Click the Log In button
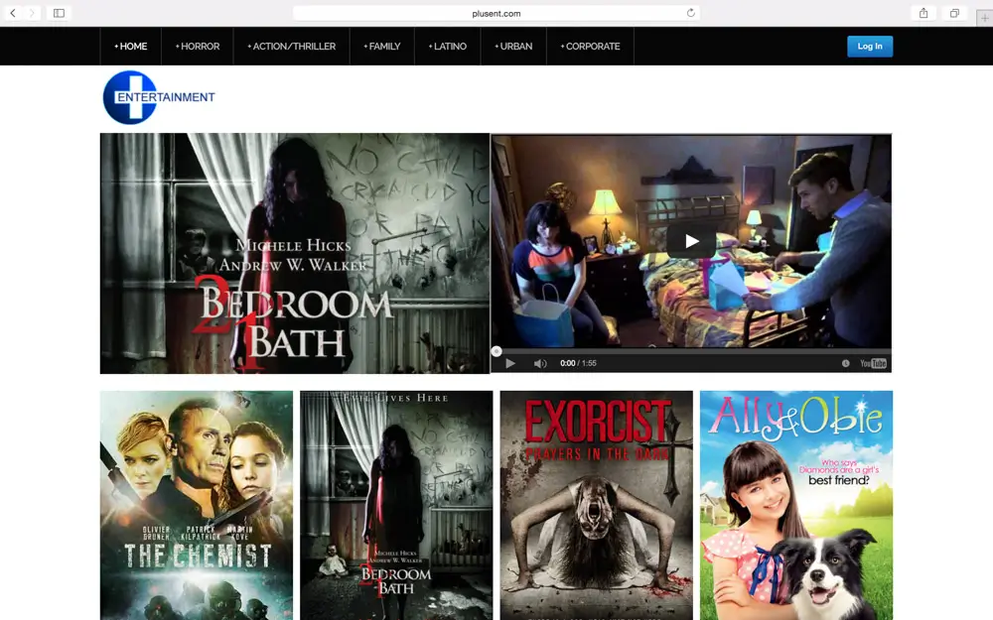 click(x=870, y=47)
